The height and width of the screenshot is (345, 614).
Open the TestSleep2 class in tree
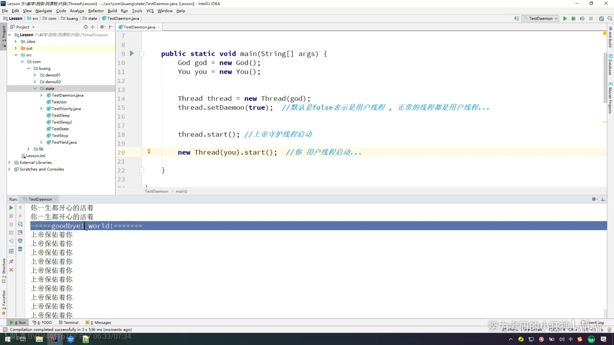click(x=61, y=122)
